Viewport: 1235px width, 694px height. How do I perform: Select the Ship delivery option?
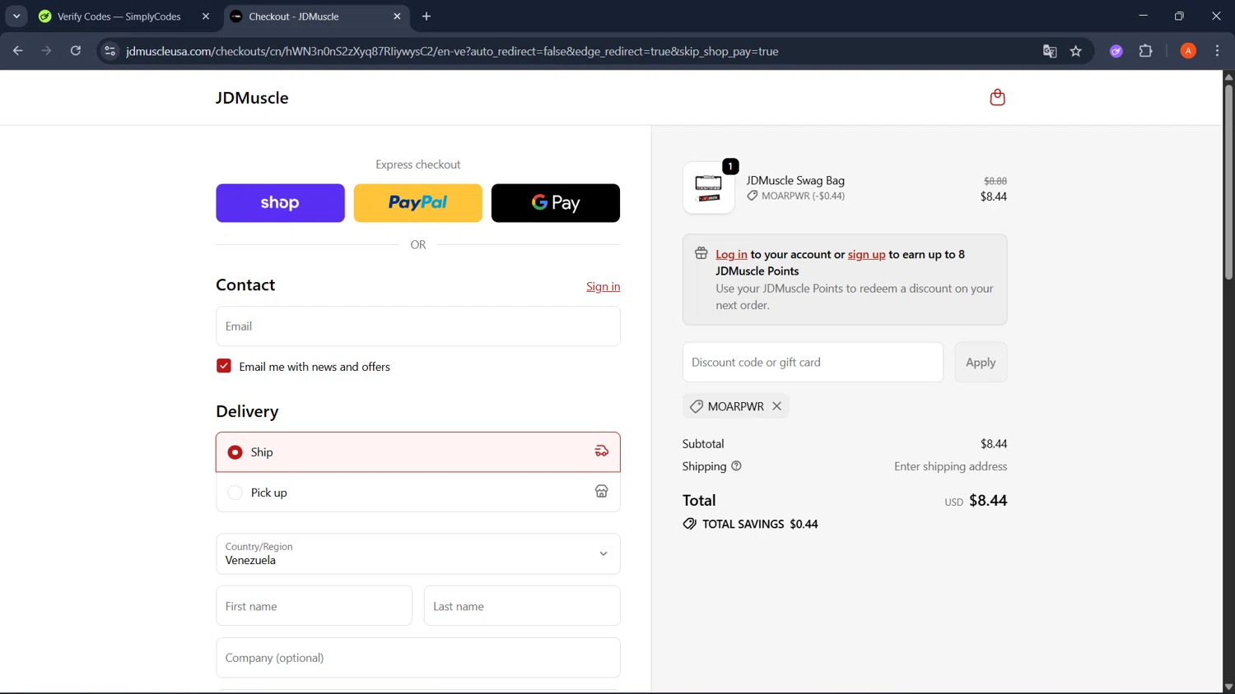418,452
